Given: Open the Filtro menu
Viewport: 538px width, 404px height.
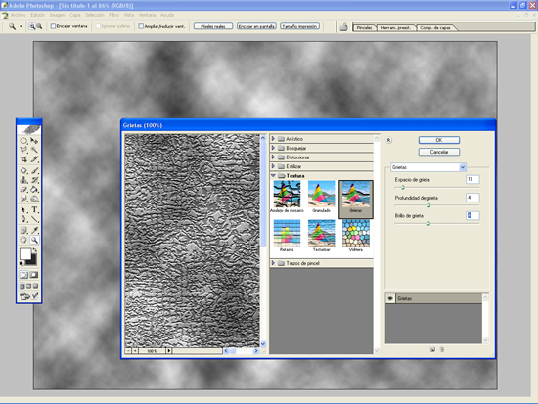Looking at the screenshot, I should (113, 15).
